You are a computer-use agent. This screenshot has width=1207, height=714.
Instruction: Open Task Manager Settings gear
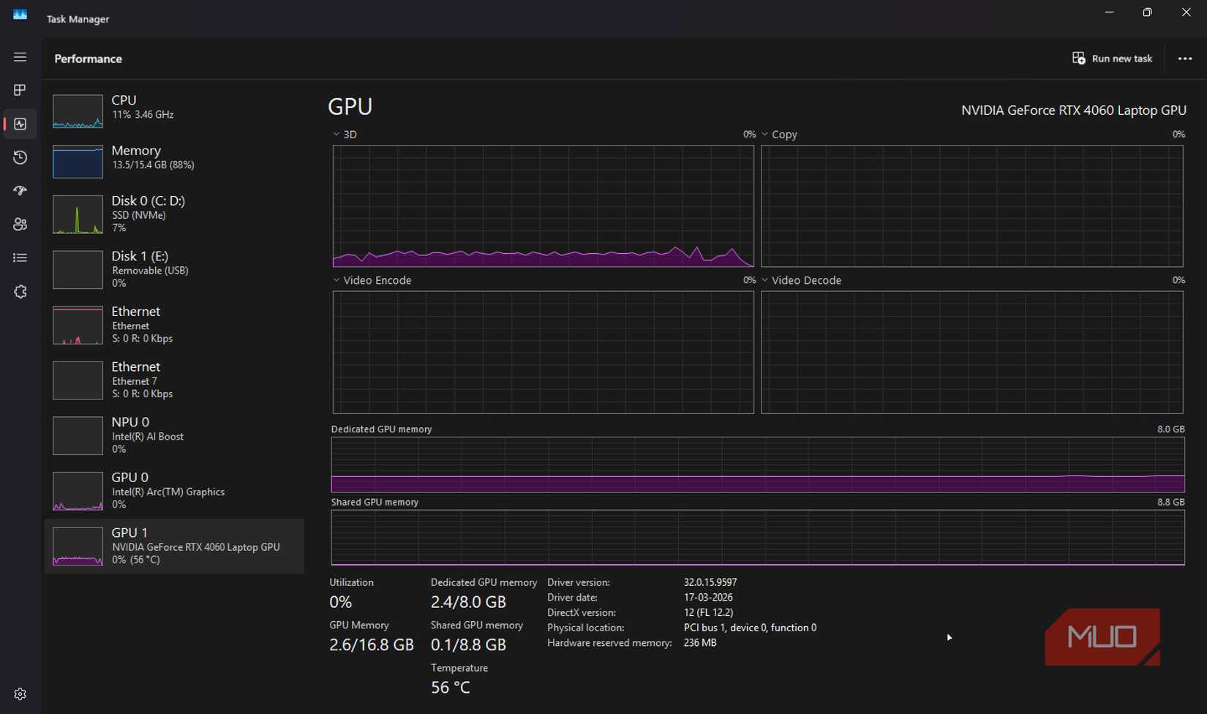(x=20, y=694)
